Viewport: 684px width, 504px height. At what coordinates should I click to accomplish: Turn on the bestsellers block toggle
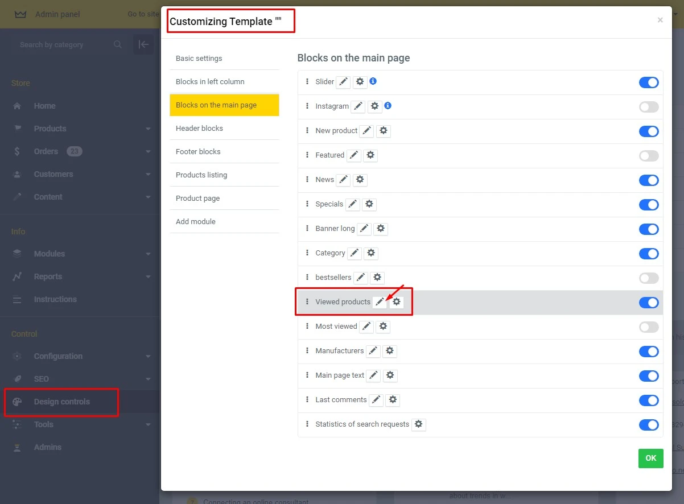(x=649, y=278)
